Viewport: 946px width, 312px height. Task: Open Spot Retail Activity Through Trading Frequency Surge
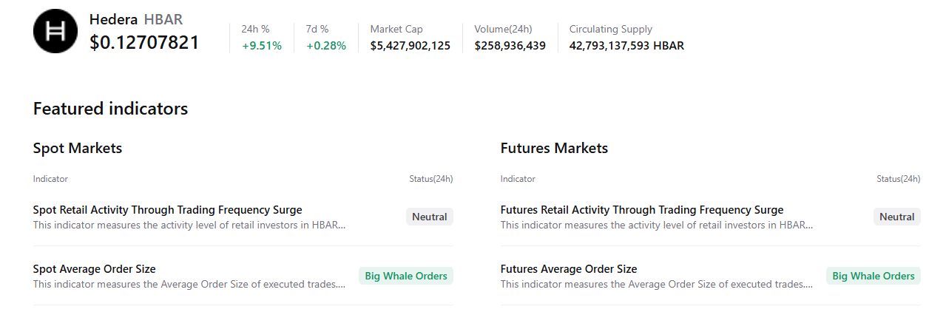pos(167,210)
